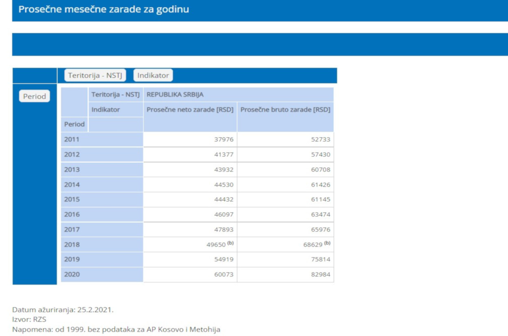
Task: Select the 2020 row label
Action: tap(72, 274)
